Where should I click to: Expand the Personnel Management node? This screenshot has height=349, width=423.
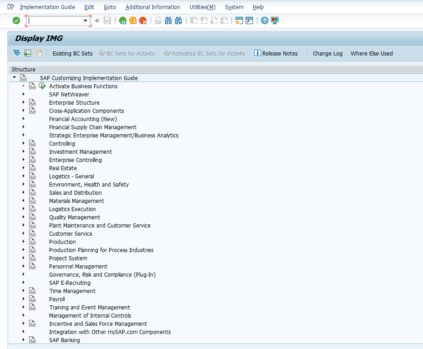(x=24, y=266)
